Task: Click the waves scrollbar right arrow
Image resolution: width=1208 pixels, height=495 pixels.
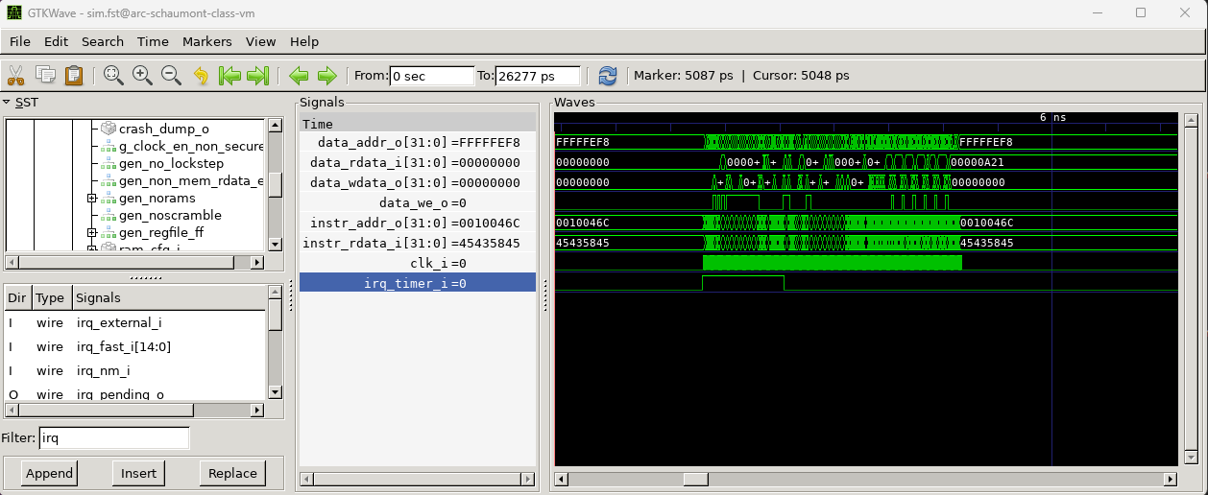Action: pos(1170,480)
